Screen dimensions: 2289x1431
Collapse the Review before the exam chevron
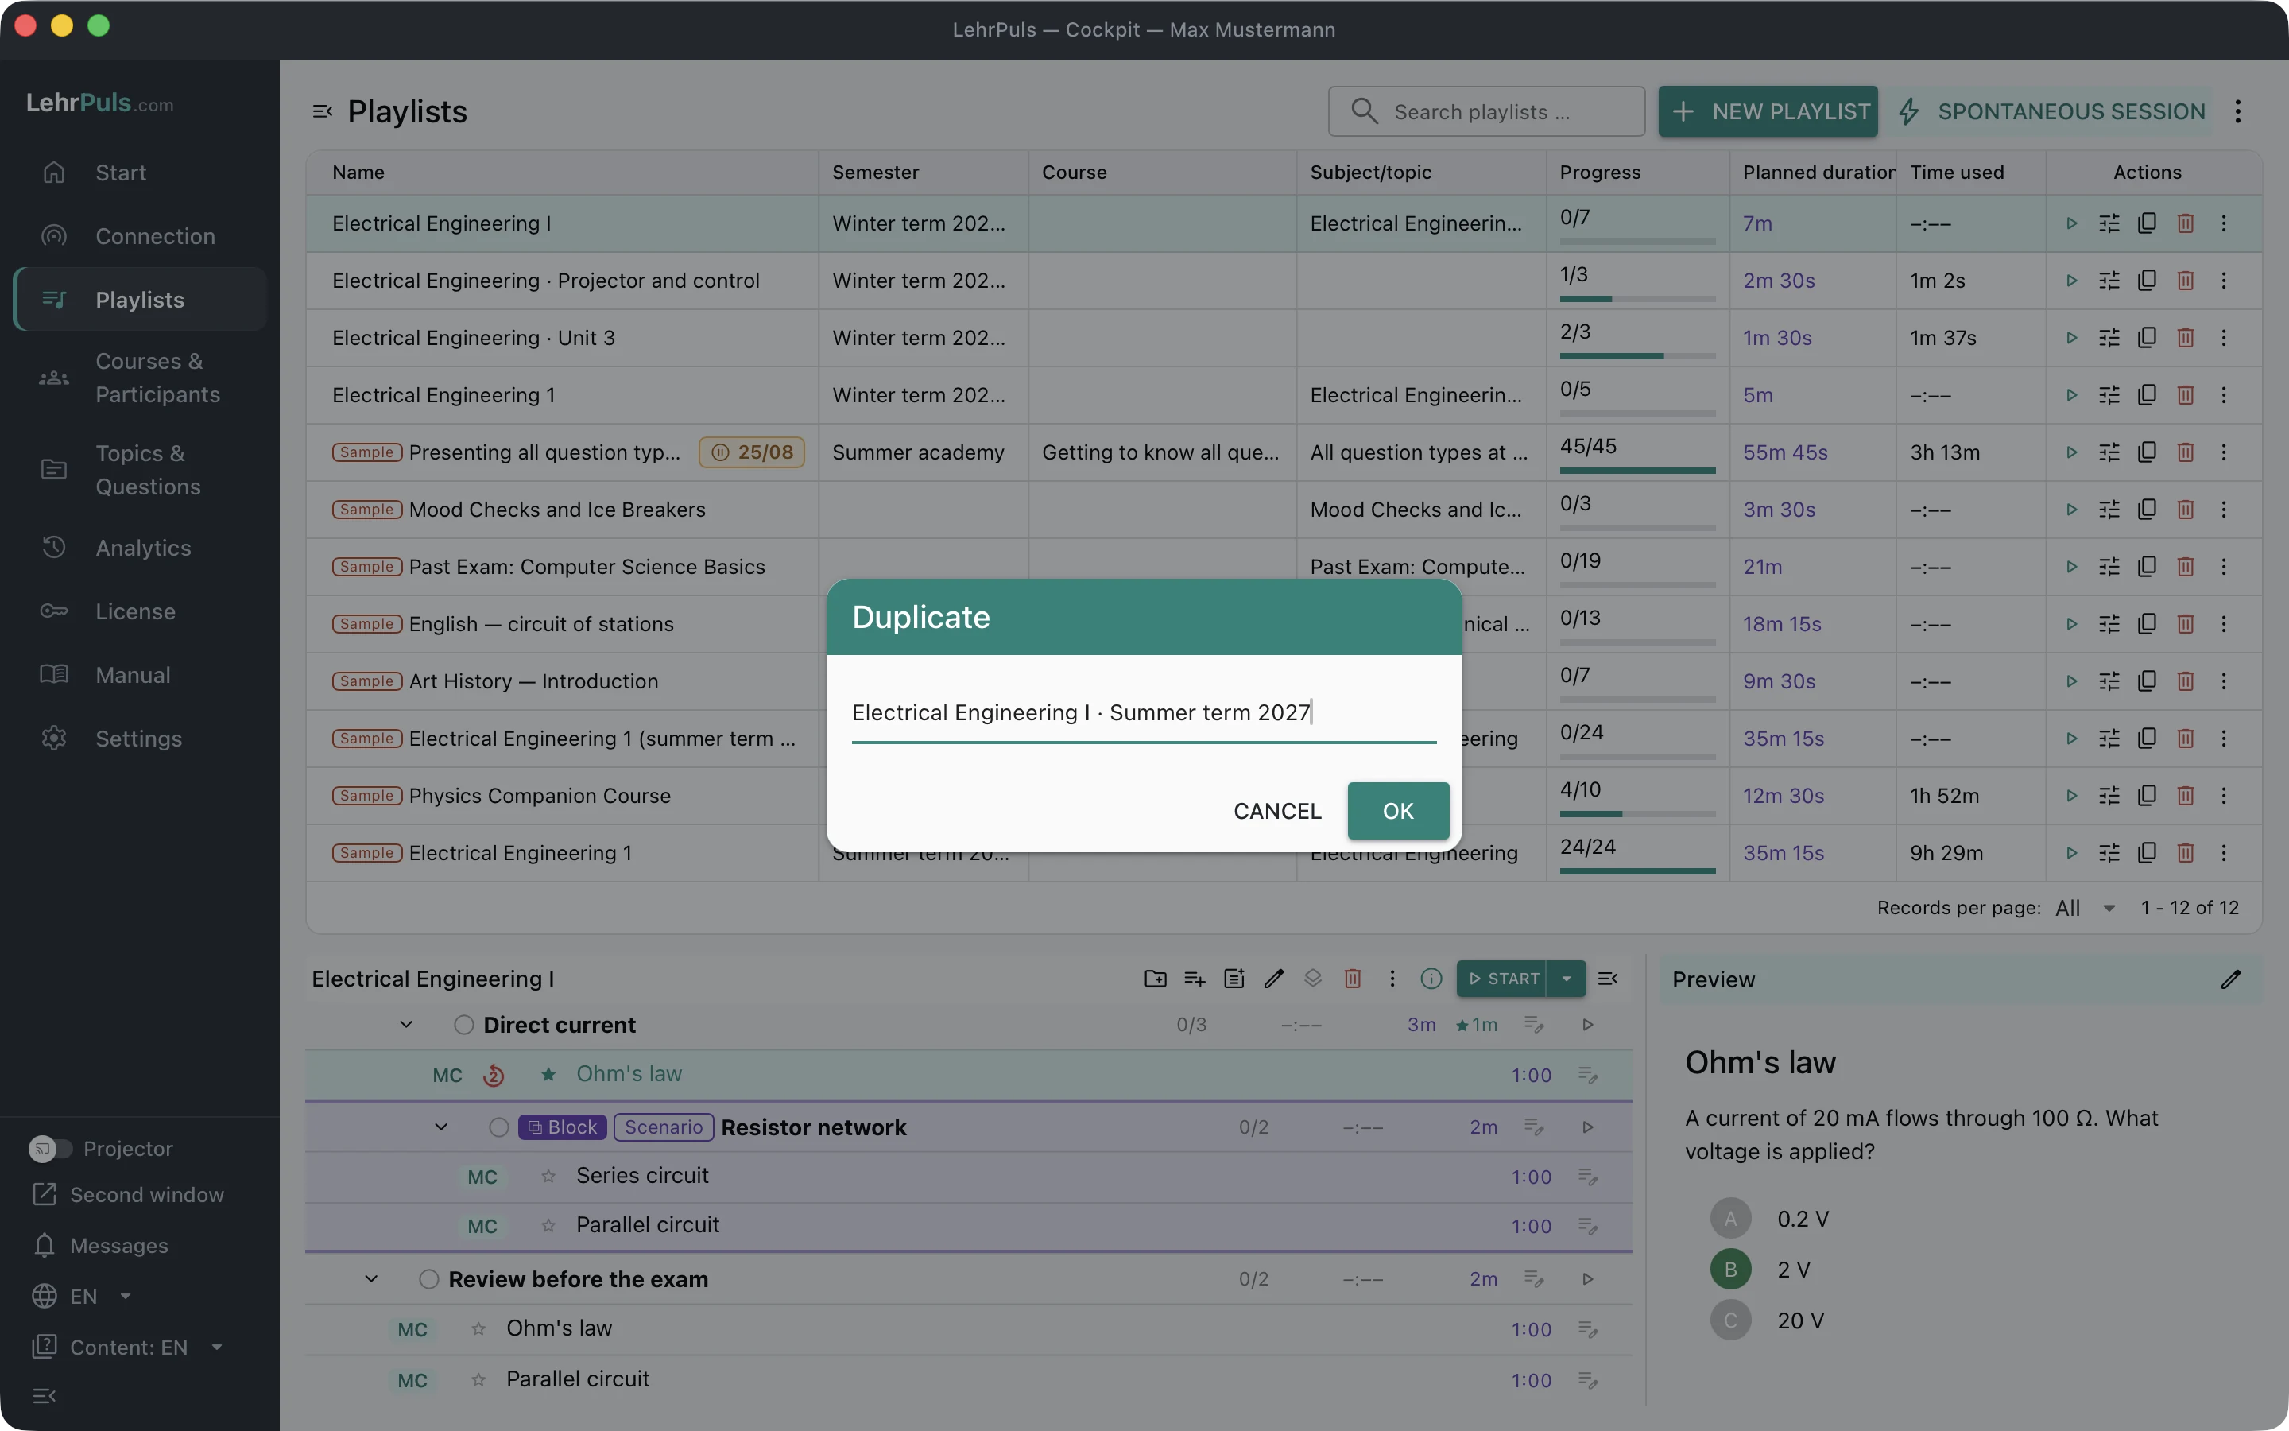point(371,1280)
